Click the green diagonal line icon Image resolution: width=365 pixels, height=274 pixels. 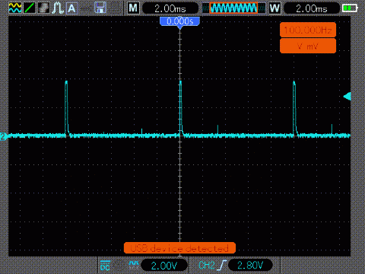(x=30, y=8)
